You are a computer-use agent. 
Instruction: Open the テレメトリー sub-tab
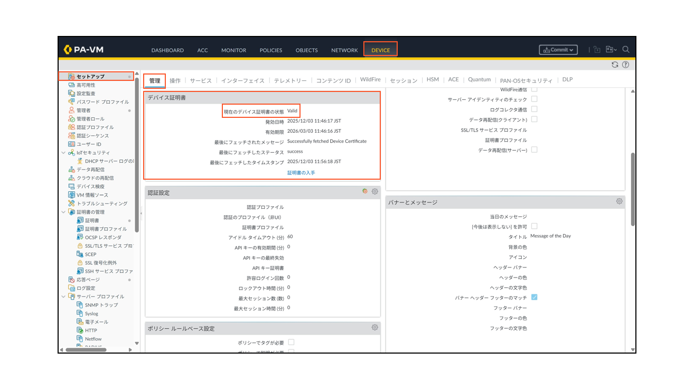pyautogui.click(x=290, y=80)
